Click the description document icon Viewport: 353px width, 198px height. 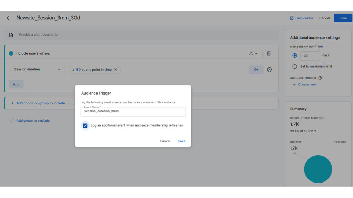11,35
